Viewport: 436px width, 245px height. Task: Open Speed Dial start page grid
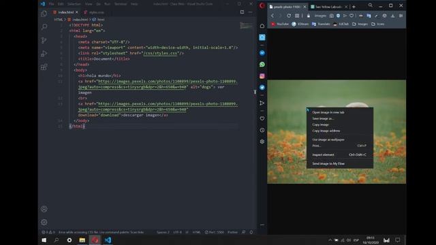(297, 16)
